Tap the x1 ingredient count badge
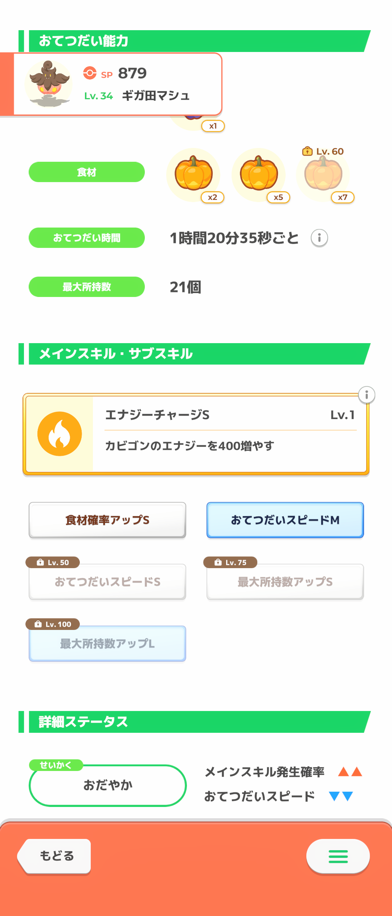This screenshot has height=916, width=392. (213, 126)
